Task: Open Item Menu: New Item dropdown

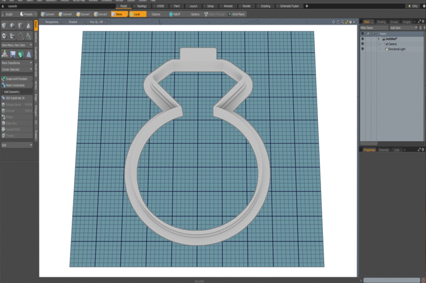Action: tap(17, 45)
